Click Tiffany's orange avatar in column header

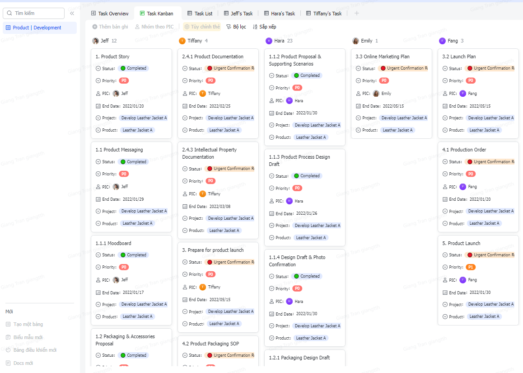point(182,41)
